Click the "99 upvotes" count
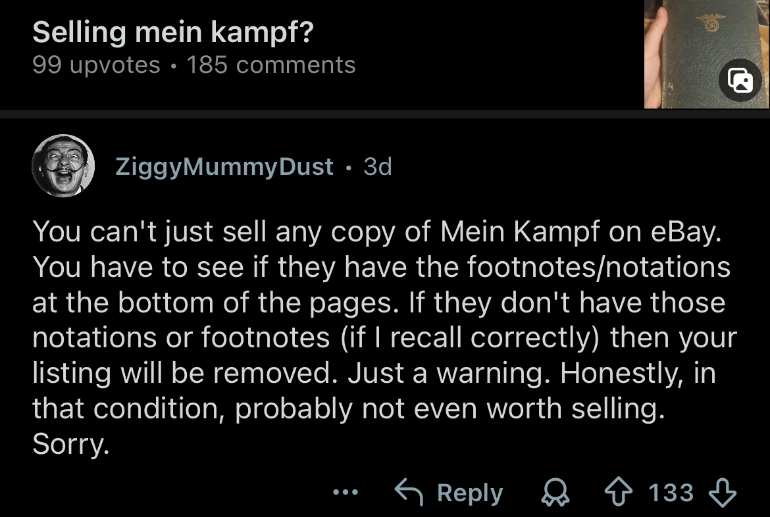The height and width of the screenshot is (517, 770). point(96,65)
